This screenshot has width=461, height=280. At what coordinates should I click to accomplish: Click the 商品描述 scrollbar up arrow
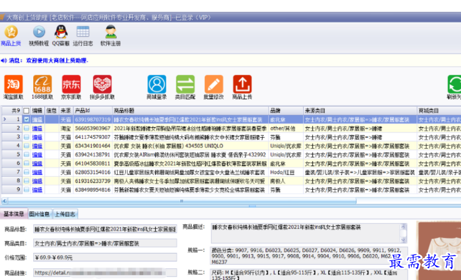tap(404, 227)
